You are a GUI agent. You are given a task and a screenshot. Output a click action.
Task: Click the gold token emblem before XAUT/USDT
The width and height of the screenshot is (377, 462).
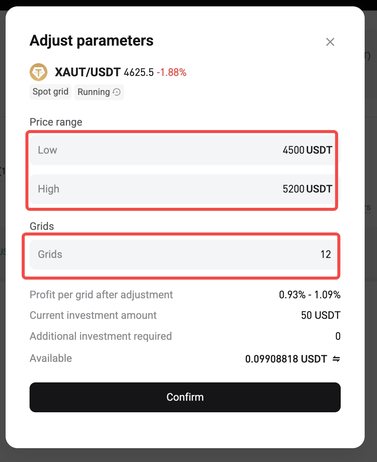click(38, 72)
